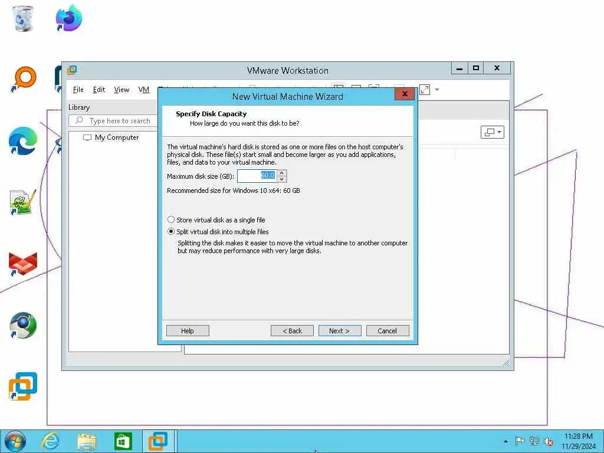Launch Microsoft Edge from the desktop
Image resolution: width=604 pixels, height=453 pixels.
point(23,141)
